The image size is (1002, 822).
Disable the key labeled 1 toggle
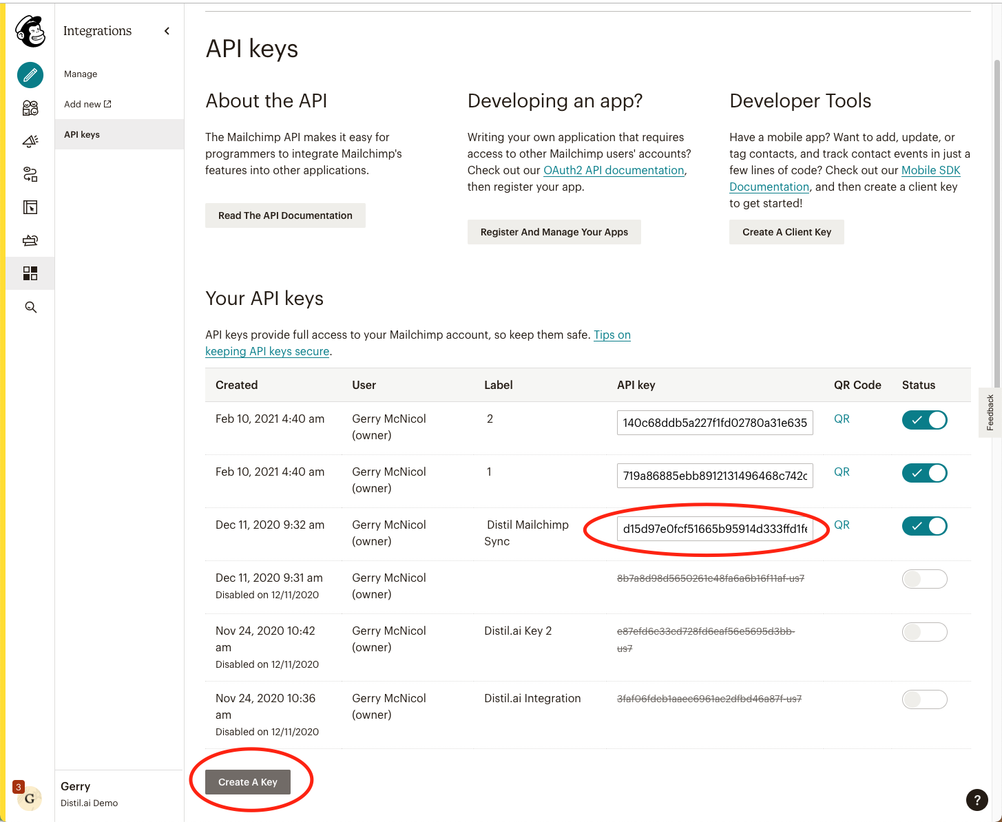[925, 473]
